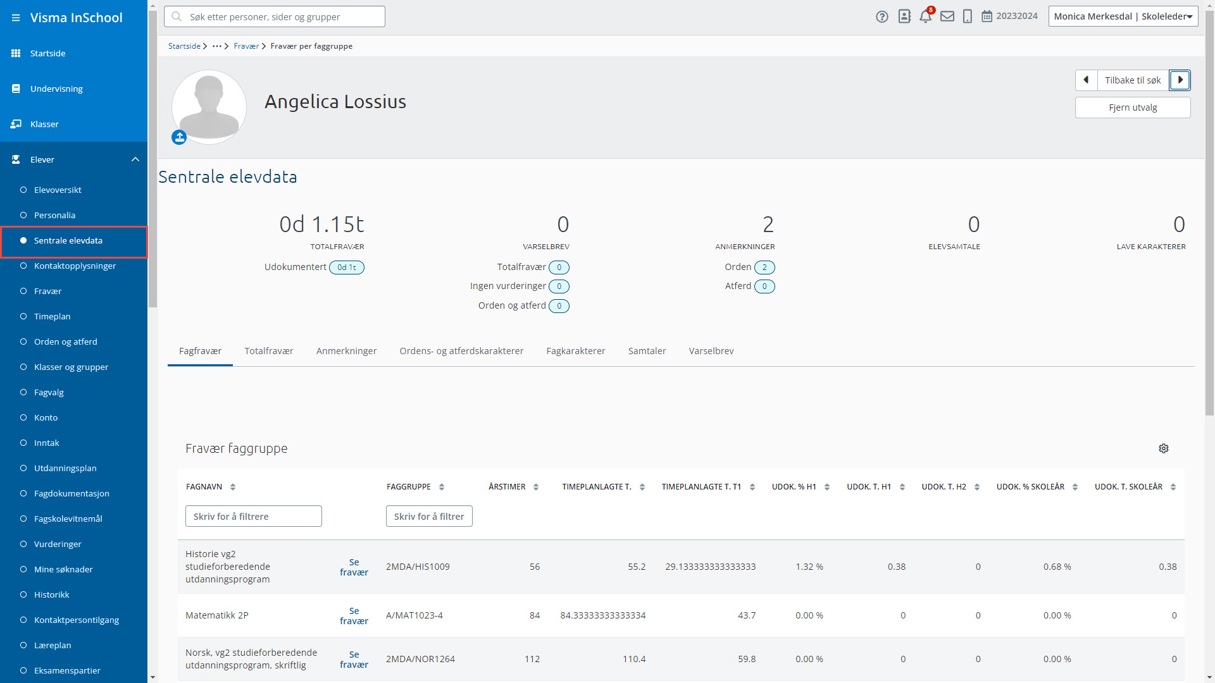Open the Fagkarakterer tab

576,351
